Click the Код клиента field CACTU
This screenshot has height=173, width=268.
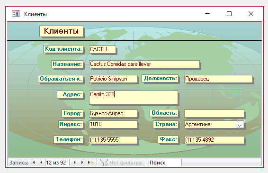coord(102,49)
